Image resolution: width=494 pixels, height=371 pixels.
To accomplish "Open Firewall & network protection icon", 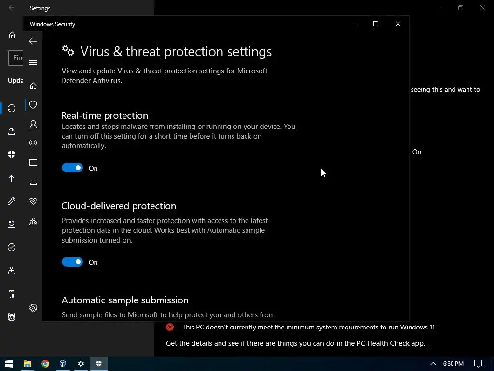I will point(33,143).
